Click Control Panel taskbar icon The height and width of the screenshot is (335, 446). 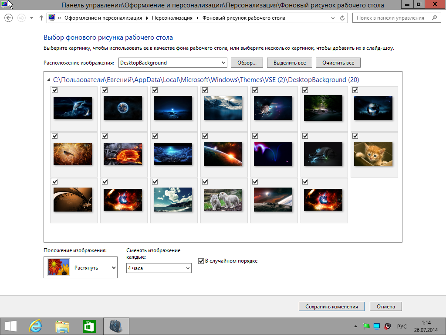(116, 326)
